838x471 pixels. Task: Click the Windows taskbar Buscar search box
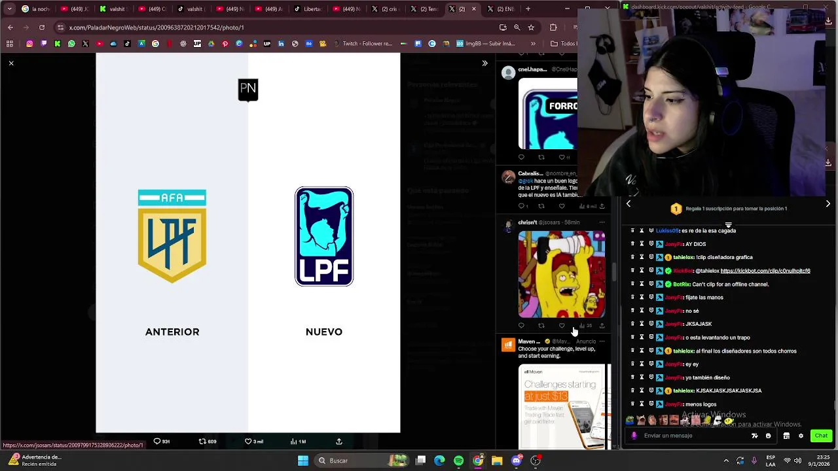coord(360,461)
